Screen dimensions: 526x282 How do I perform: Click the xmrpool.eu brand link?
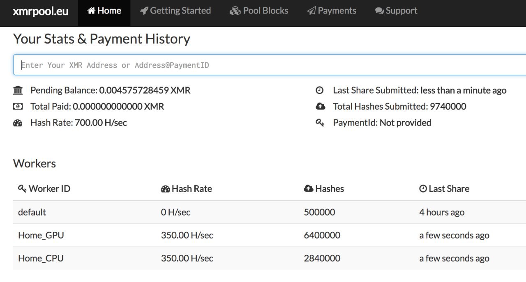pos(41,11)
